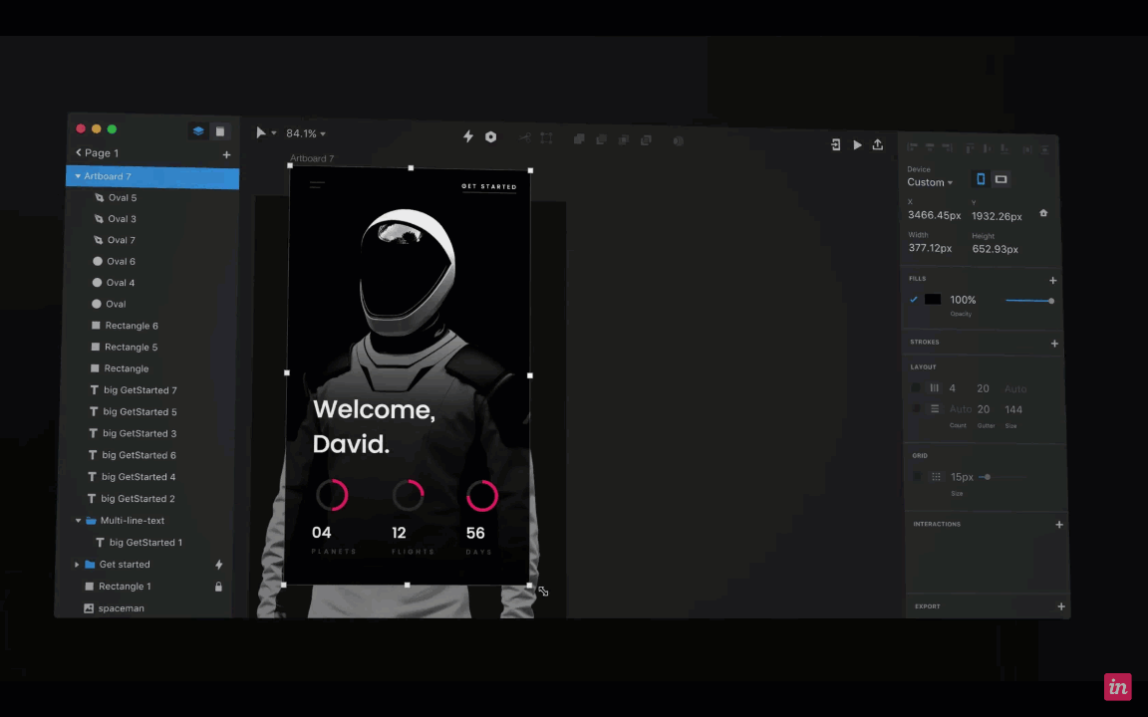The width and height of the screenshot is (1148, 717).
Task: Open the zoom 84.1% dropdown
Action: click(x=306, y=133)
